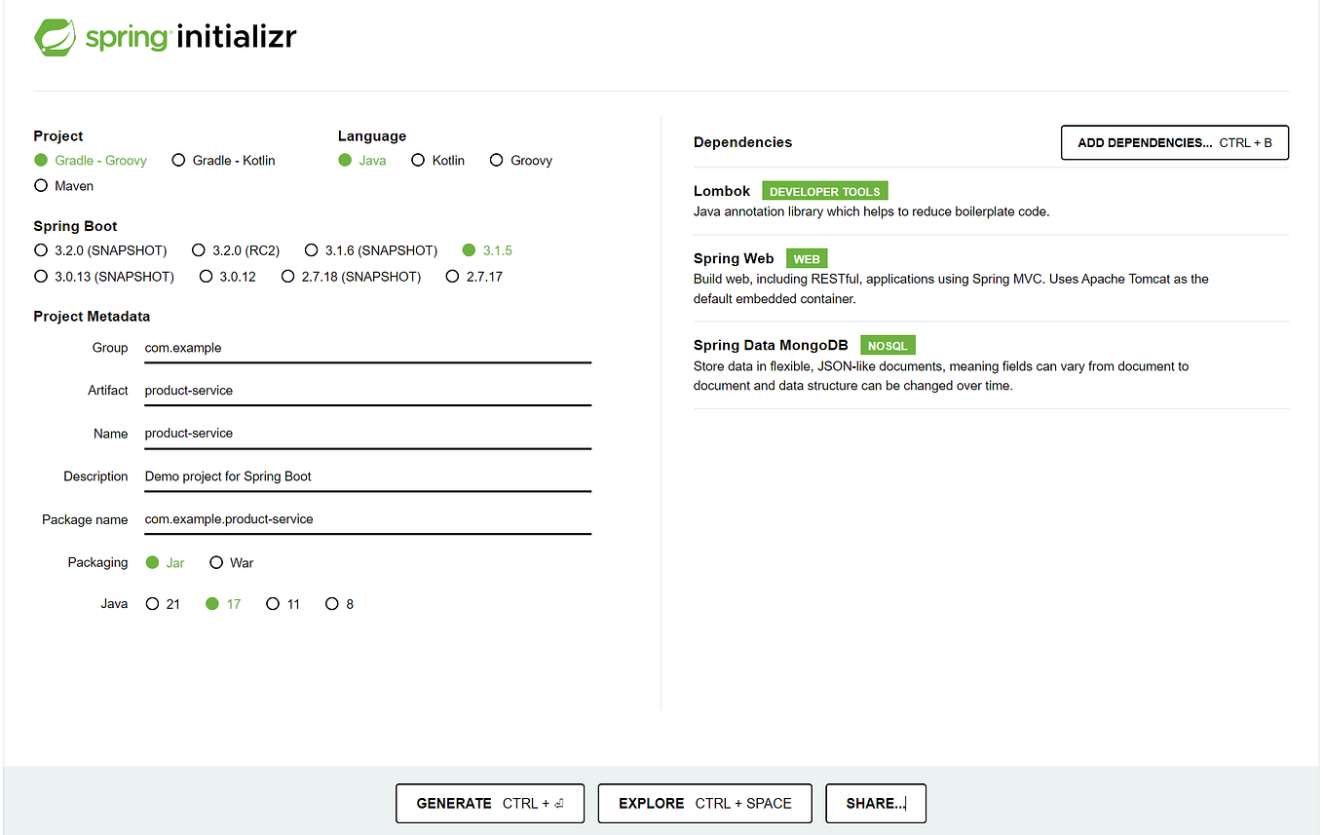The height and width of the screenshot is (835, 1323).
Task: Switch packaging to War
Action: [x=215, y=562]
